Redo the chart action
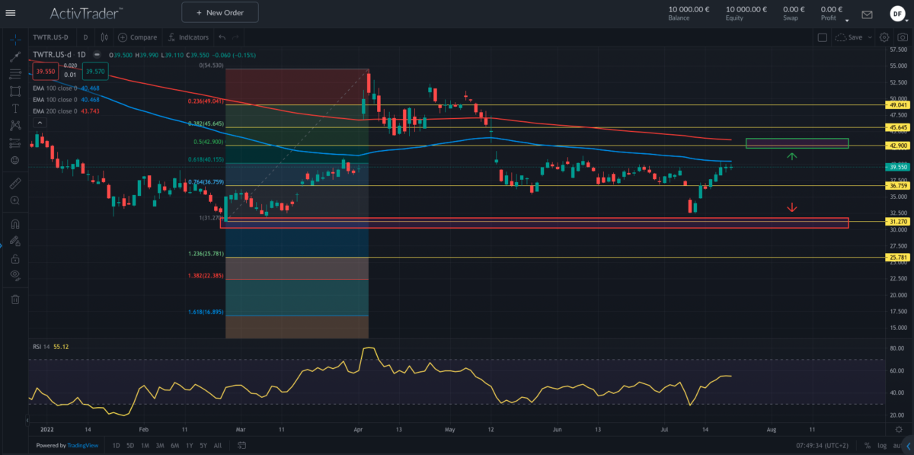 coord(238,37)
